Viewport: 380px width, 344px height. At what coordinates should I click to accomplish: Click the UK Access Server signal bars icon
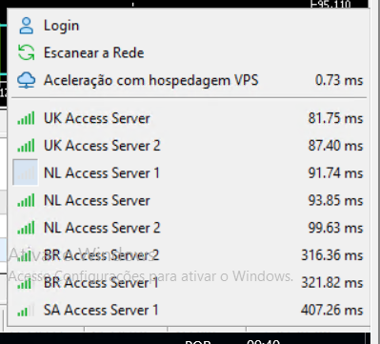pos(26,118)
